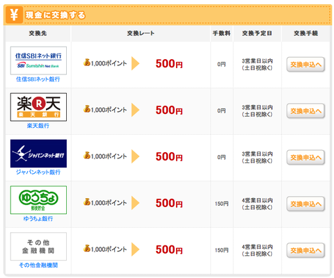This screenshot has height=278, width=334.
Task: Click the 交換レート column header
Action: click(141, 33)
